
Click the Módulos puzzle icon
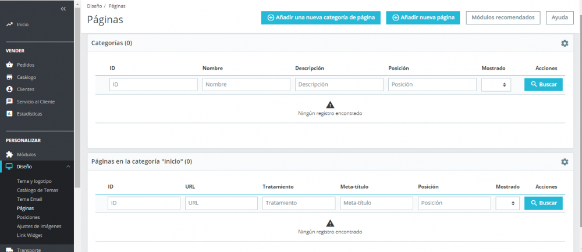pyautogui.click(x=9, y=154)
